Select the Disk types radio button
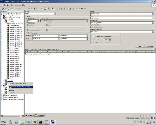This screenshot has width=156, height=125. [x=27, y=23]
